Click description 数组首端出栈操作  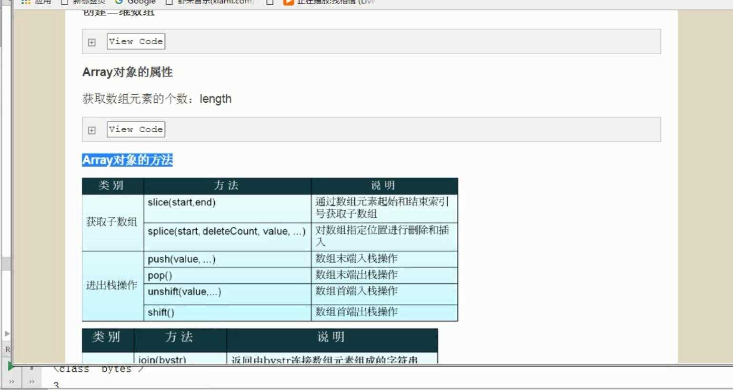[x=356, y=312]
